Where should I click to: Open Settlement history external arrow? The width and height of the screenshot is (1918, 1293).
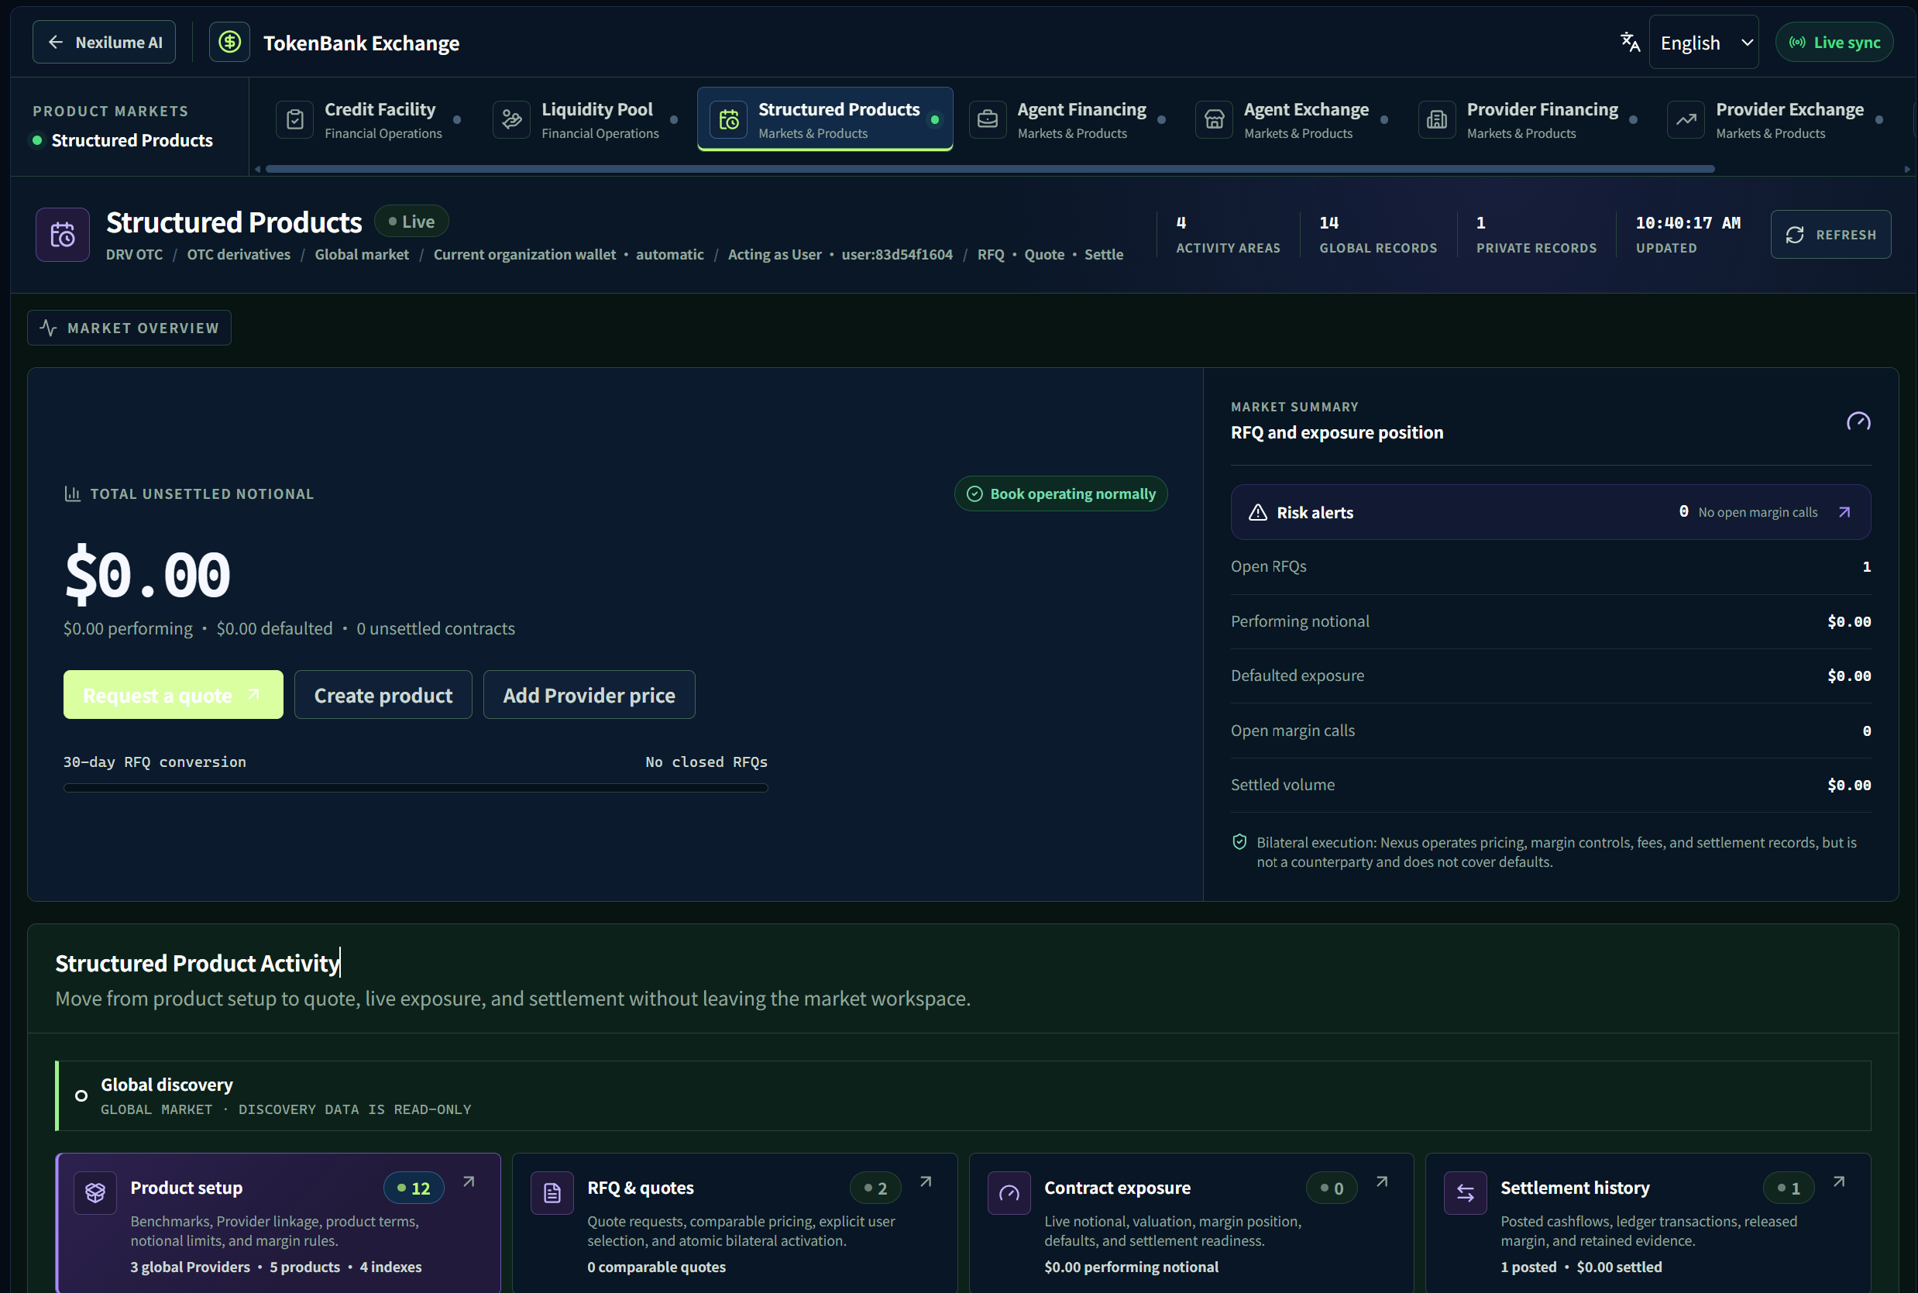pyautogui.click(x=1839, y=1181)
